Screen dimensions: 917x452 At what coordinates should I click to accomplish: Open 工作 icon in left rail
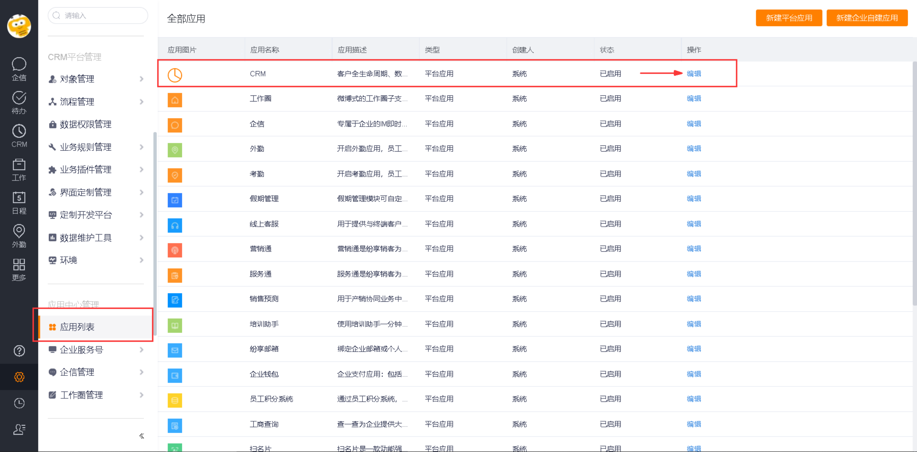(x=19, y=169)
